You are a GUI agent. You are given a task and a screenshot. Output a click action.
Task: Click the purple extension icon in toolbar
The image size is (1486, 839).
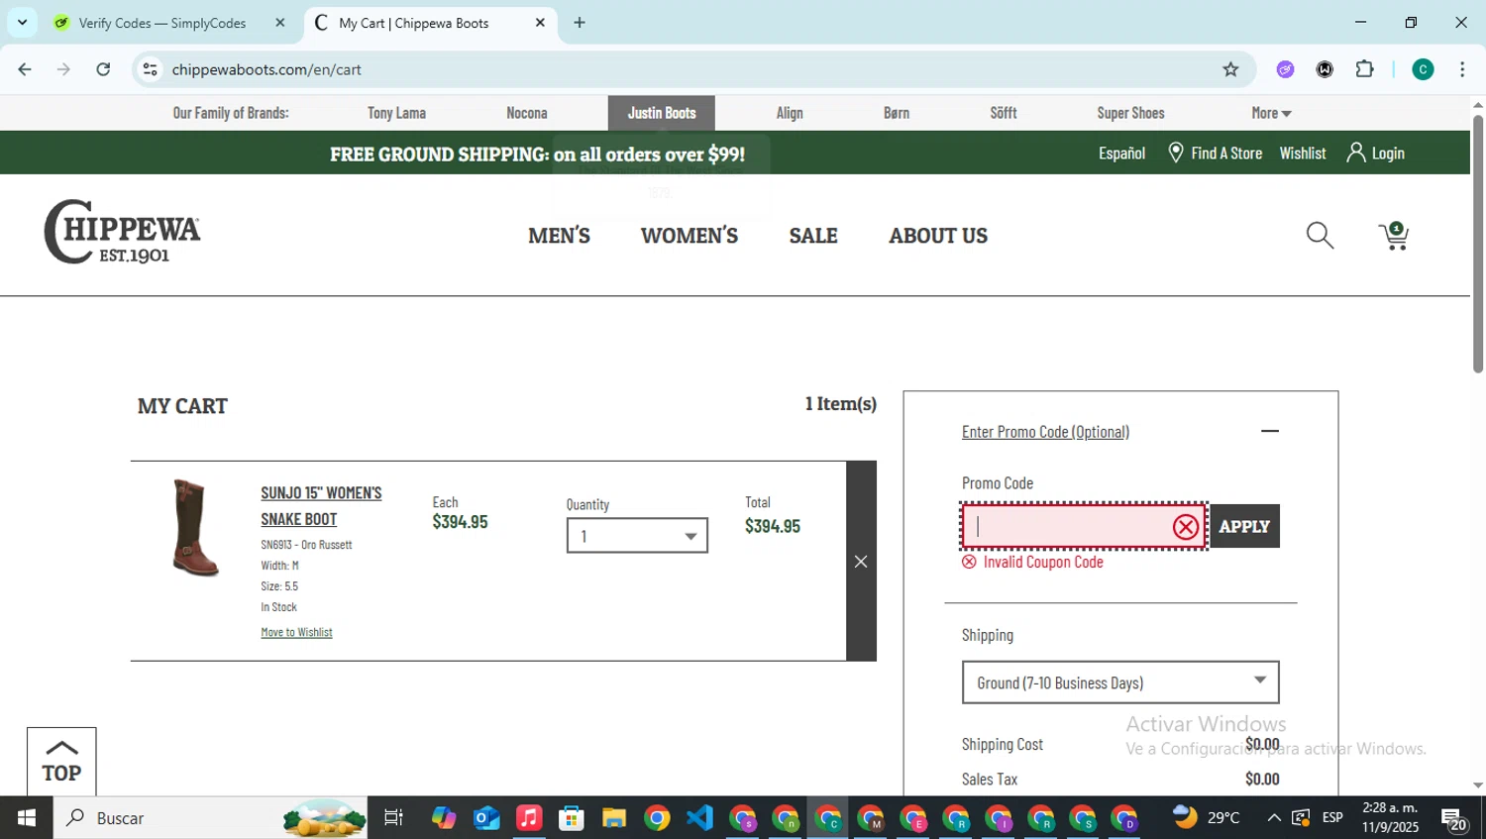coord(1285,69)
